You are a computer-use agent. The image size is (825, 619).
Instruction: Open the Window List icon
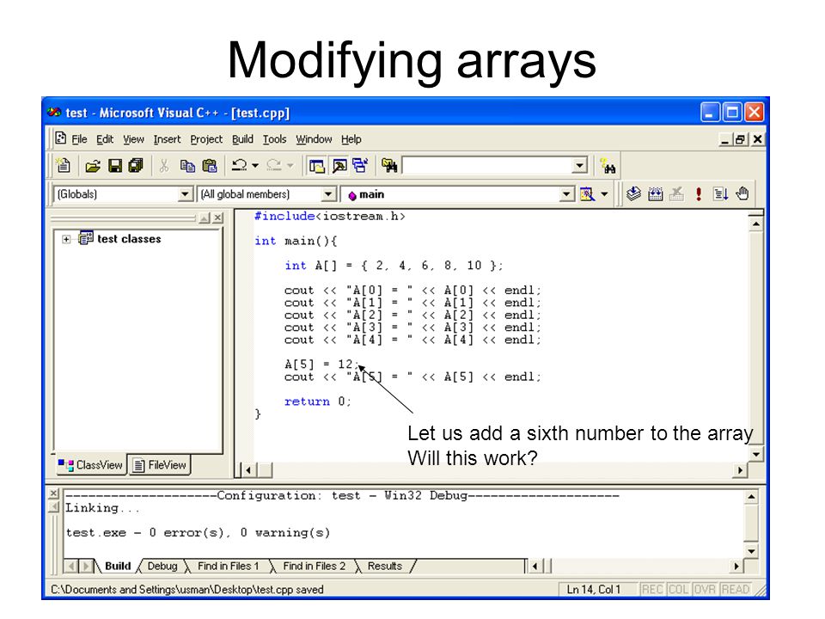(360, 166)
